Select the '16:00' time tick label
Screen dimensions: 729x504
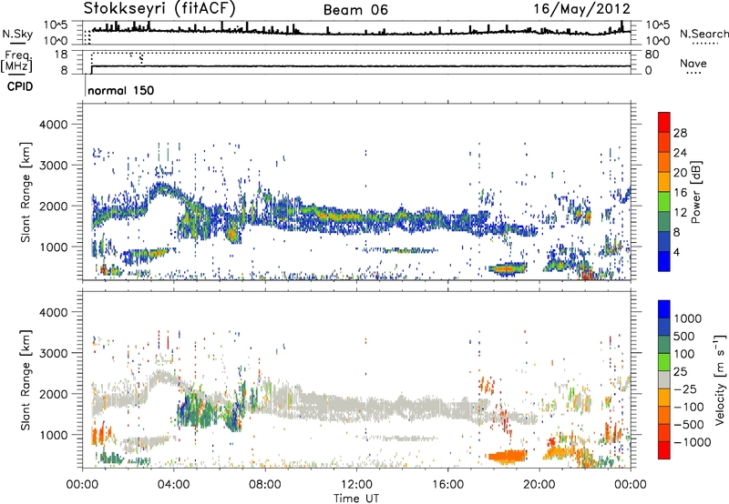(447, 485)
